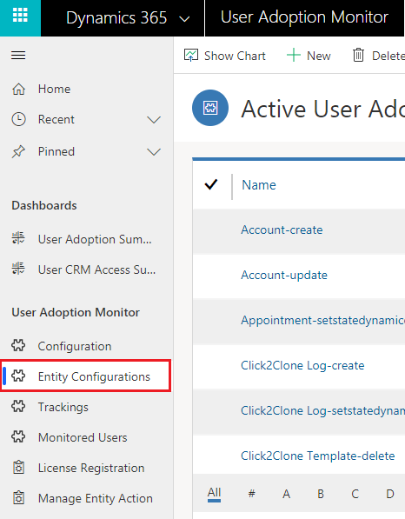Expand the Pinned section chevron

click(x=154, y=151)
